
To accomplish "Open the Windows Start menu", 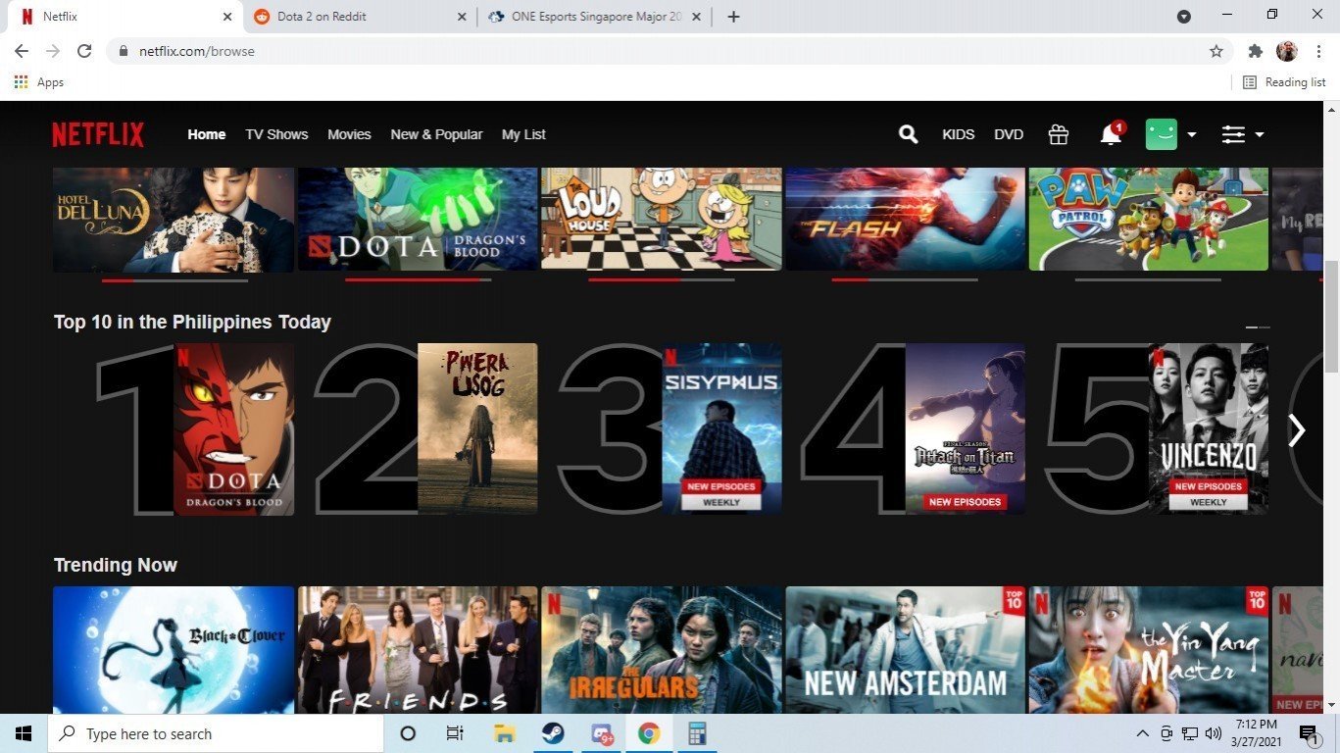I will point(24,733).
